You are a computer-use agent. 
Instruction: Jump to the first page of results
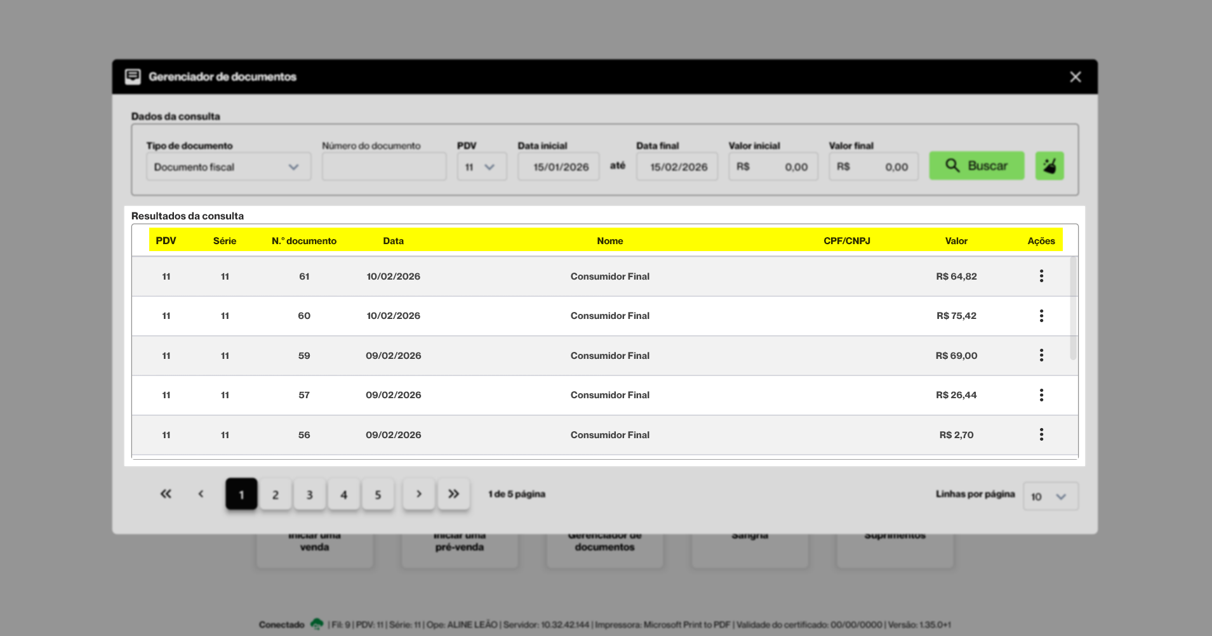pos(166,494)
